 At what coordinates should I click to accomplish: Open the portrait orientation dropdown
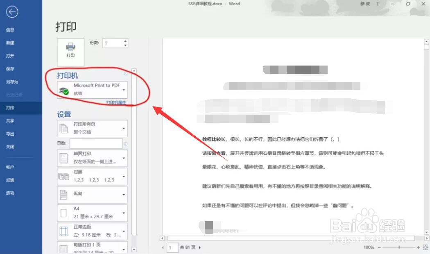[x=92, y=195]
